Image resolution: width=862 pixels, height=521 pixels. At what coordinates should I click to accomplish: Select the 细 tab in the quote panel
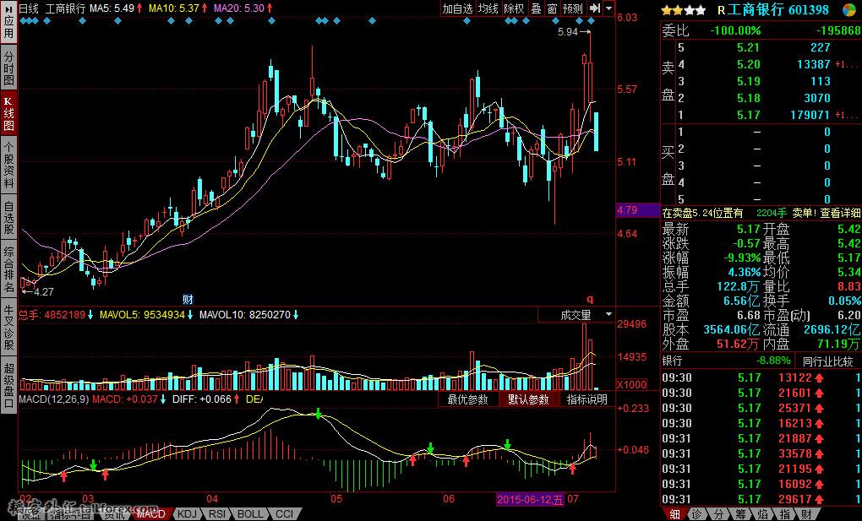coord(674,514)
